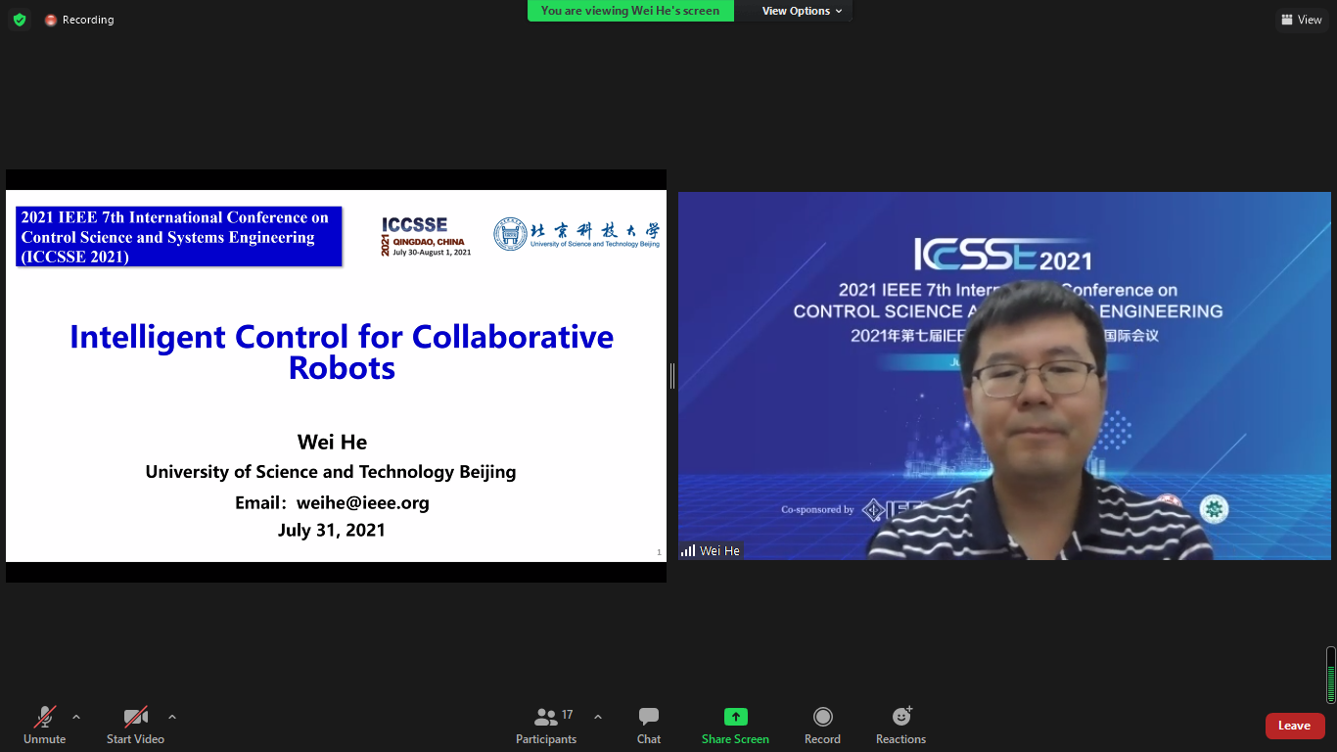Click the USTB university logo on the slide
Screen dimensions: 1337x752
tap(576, 234)
